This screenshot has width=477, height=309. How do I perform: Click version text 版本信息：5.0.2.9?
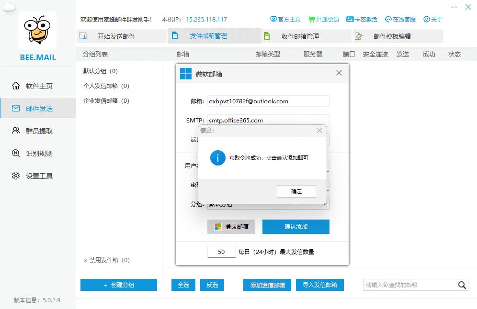pos(37,300)
